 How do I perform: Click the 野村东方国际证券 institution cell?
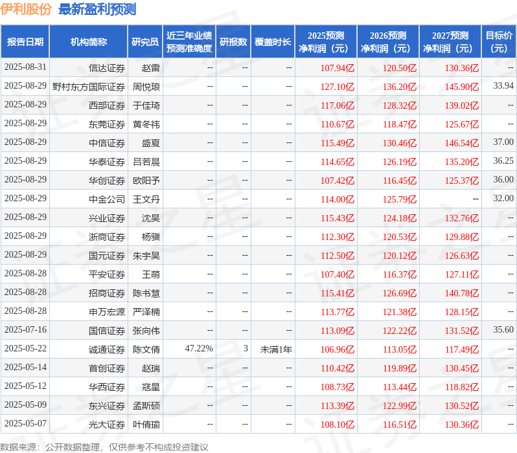[89, 87]
